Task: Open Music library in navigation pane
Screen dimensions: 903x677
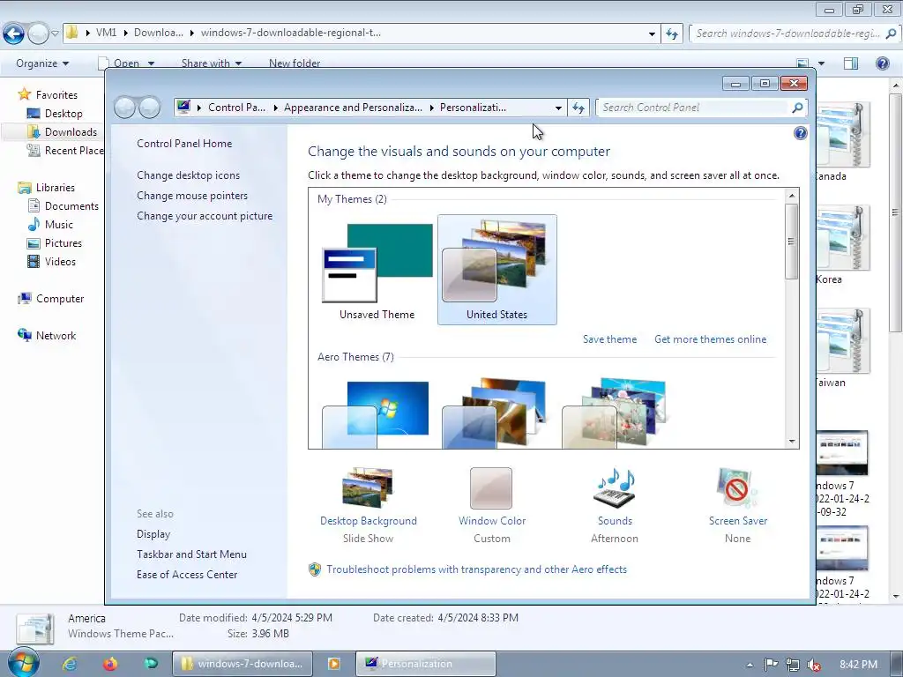Action: tap(59, 225)
